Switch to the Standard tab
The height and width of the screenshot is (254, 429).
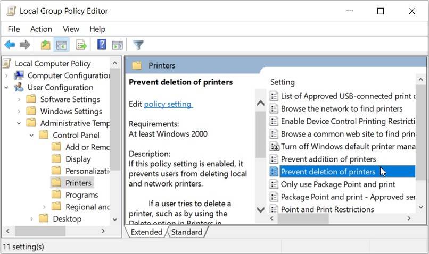(x=186, y=232)
